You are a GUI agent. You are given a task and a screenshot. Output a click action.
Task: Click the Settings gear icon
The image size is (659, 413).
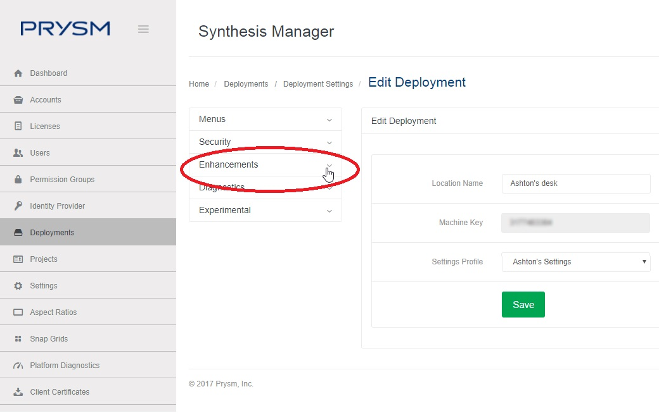point(18,285)
